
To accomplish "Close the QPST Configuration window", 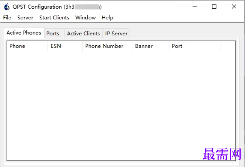I will coord(234,7).
